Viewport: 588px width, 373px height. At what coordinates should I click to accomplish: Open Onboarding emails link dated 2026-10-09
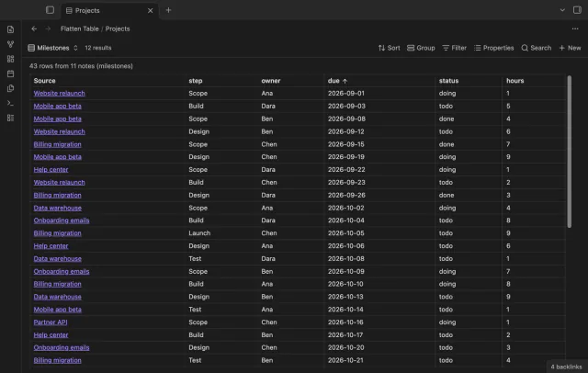pos(62,271)
